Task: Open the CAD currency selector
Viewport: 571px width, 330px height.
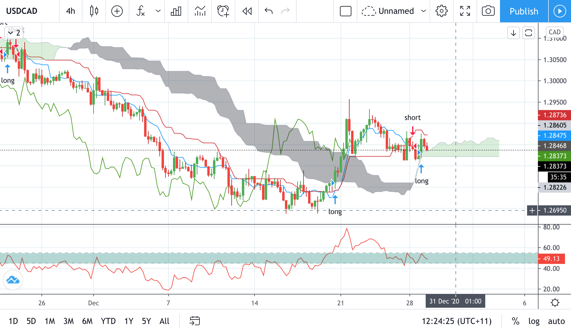Action: [x=554, y=32]
